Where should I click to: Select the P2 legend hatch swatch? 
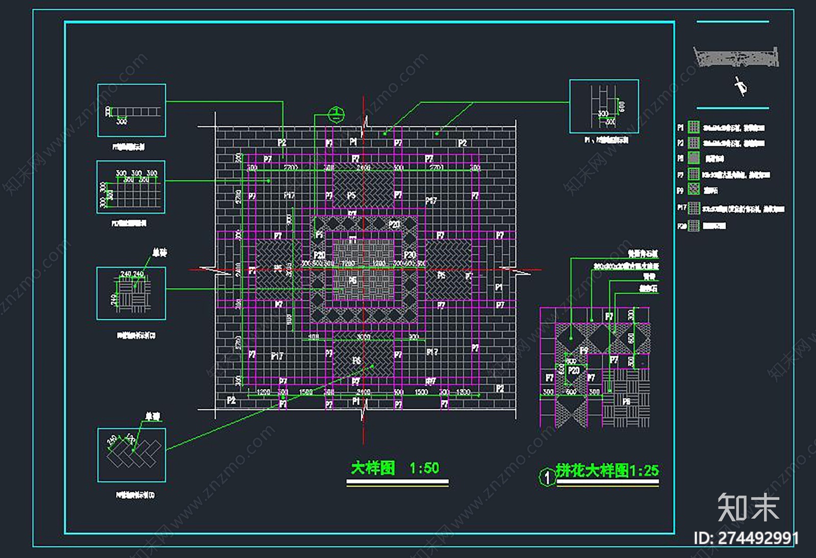coord(694,143)
